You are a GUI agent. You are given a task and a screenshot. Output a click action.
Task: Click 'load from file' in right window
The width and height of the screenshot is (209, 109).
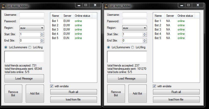[x=176, y=99]
